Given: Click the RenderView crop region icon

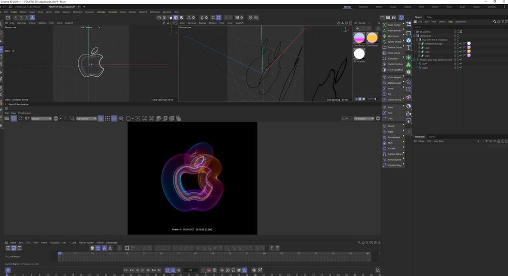Looking at the screenshot, I should click(72, 119).
